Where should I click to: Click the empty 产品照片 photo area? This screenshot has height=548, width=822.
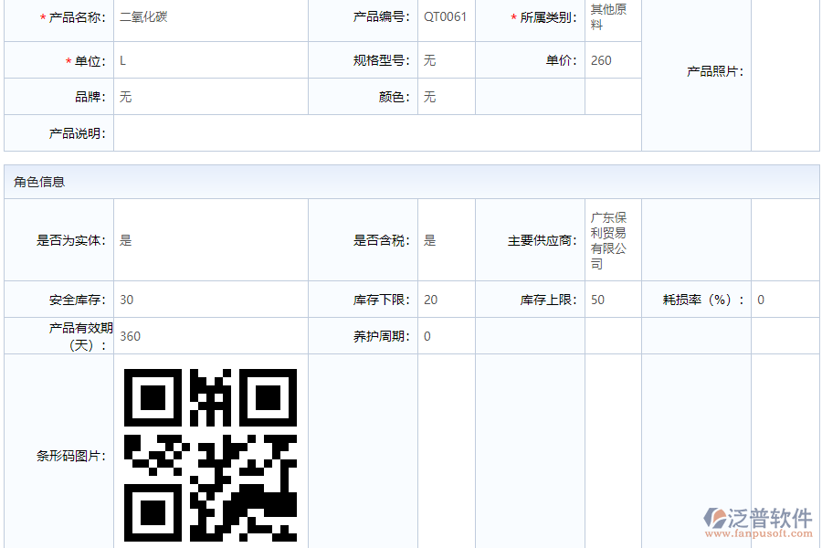[785, 73]
